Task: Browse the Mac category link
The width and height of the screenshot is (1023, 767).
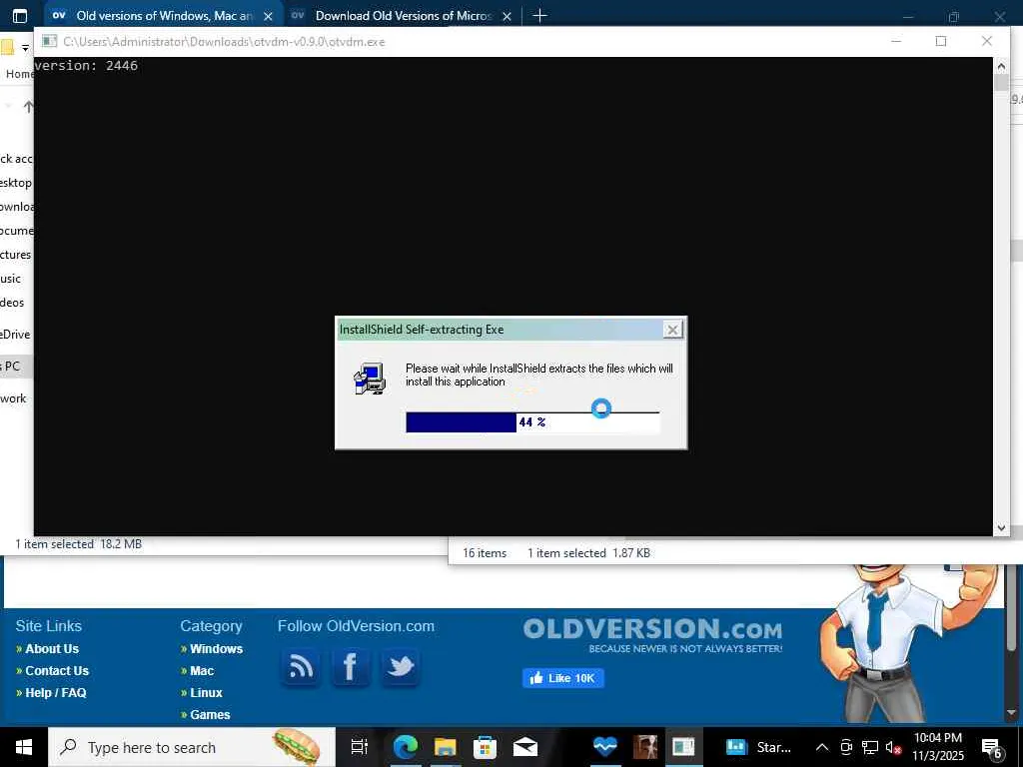Action: pyautogui.click(x=202, y=671)
